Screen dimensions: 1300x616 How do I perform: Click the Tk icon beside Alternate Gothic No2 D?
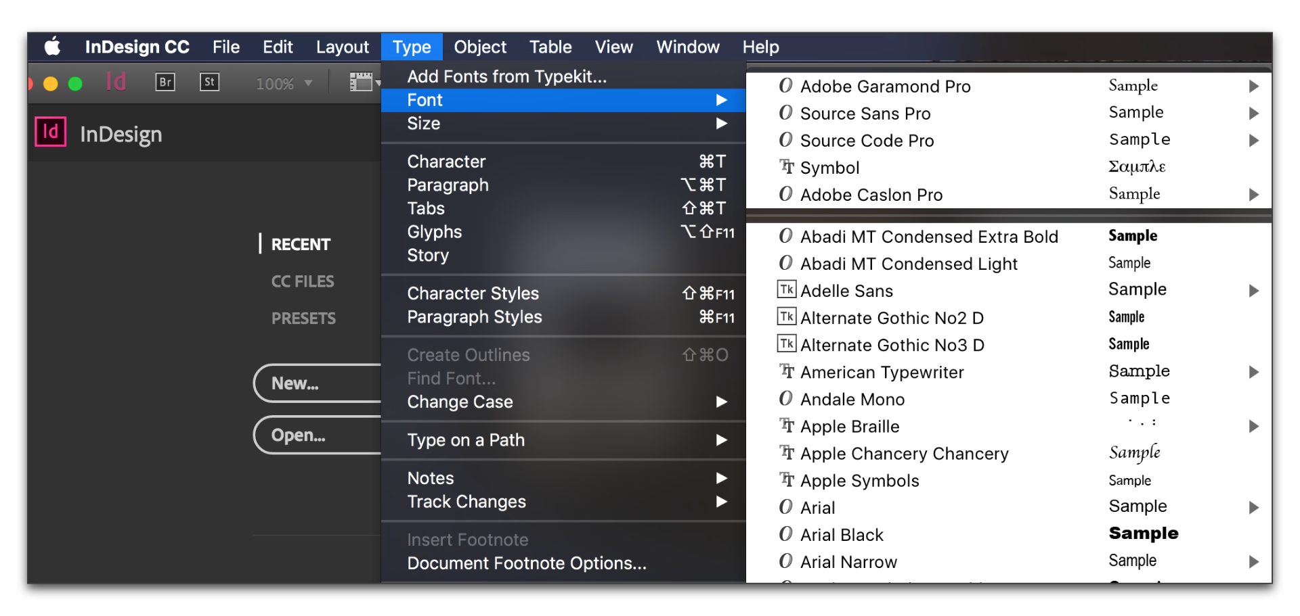point(786,317)
